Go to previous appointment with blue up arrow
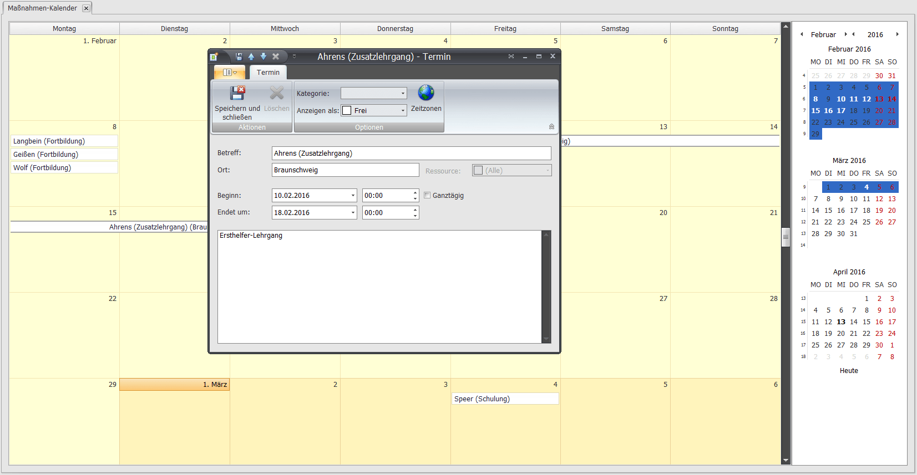 click(x=251, y=57)
